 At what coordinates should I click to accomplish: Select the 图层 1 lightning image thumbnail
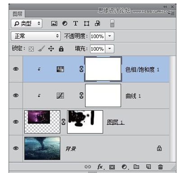[x=42, y=122]
